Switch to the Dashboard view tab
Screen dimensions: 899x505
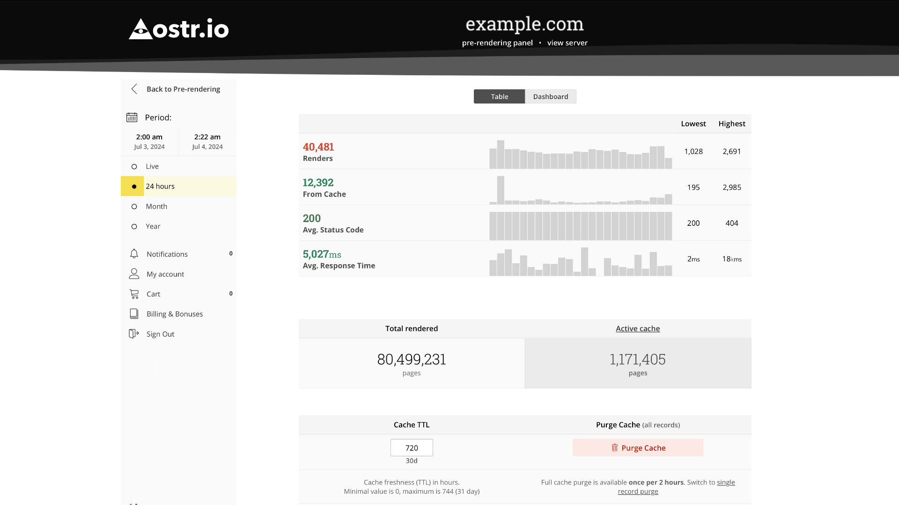550,96
